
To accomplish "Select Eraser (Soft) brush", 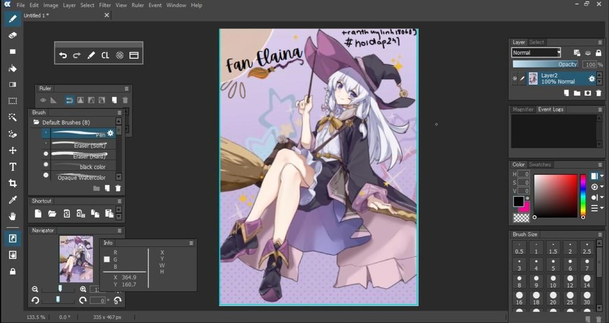I will [x=79, y=145].
